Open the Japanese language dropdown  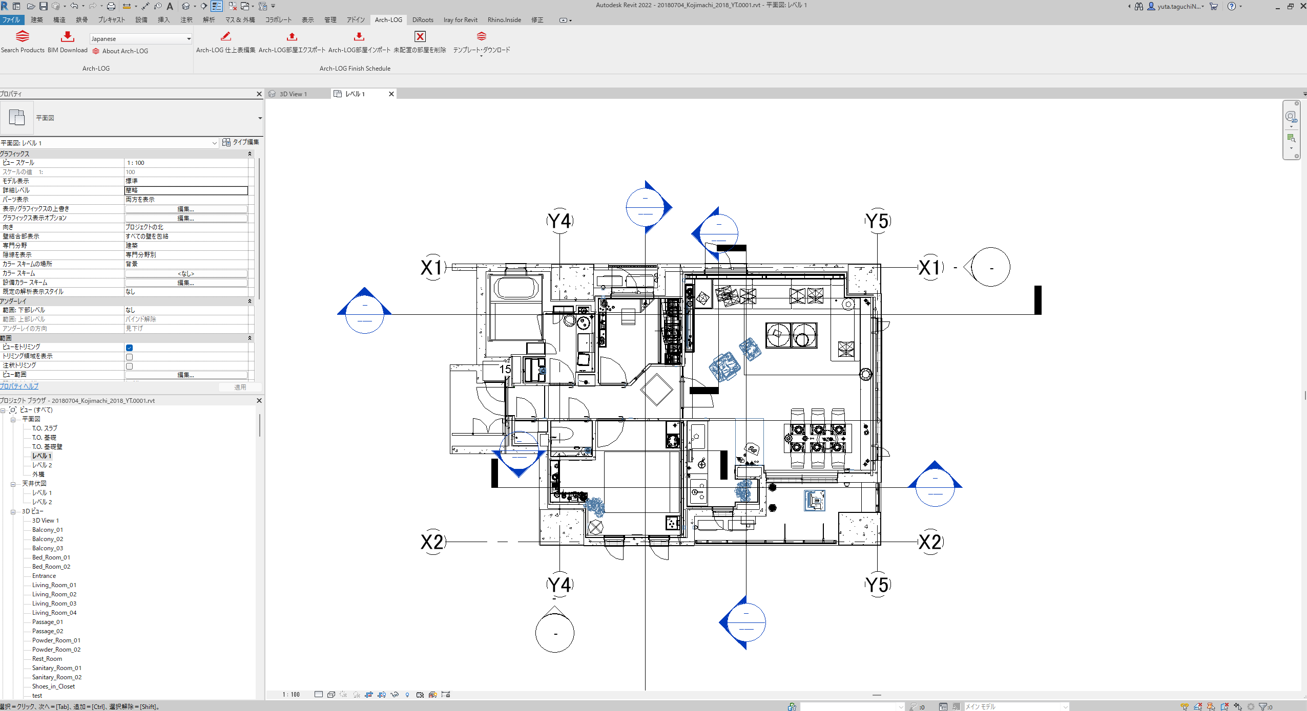(x=189, y=39)
